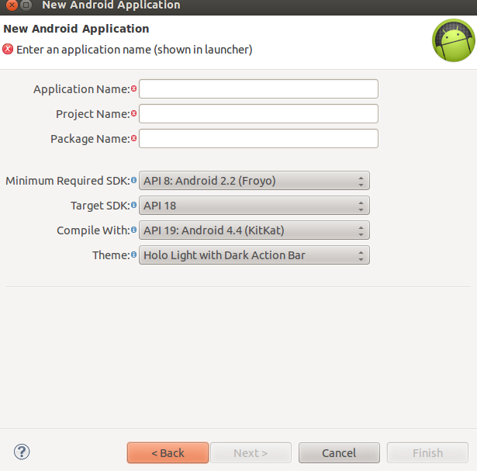Click the help question mark icon
This screenshot has width=477, height=471.
(x=22, y=452)
